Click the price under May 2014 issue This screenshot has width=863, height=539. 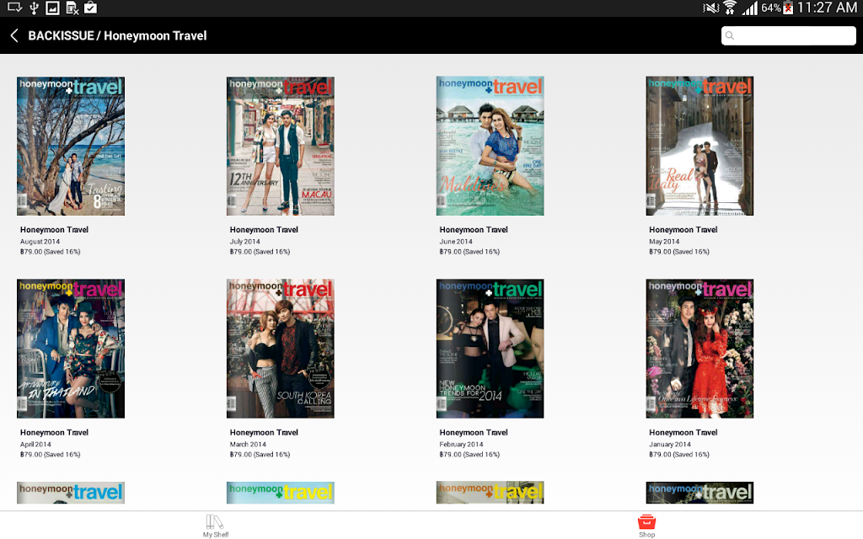click(x=679, y=252)
